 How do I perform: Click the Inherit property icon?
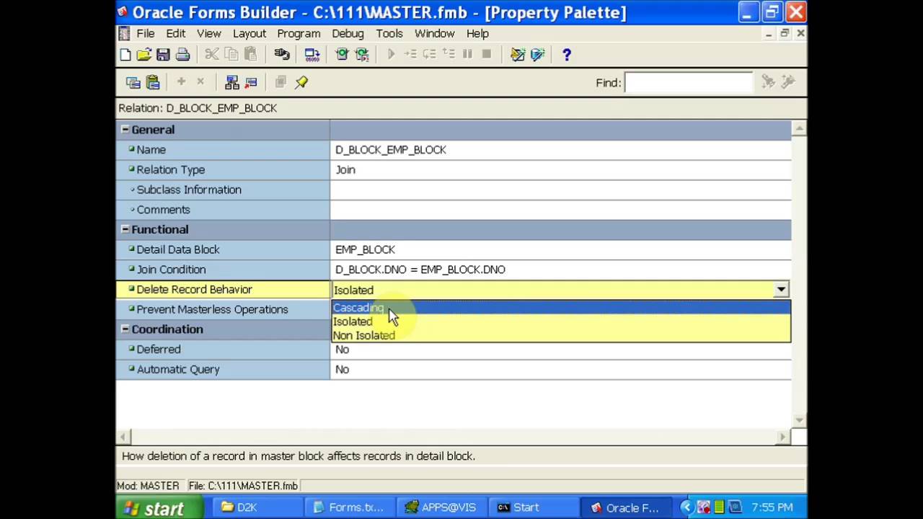pos(251,83)
